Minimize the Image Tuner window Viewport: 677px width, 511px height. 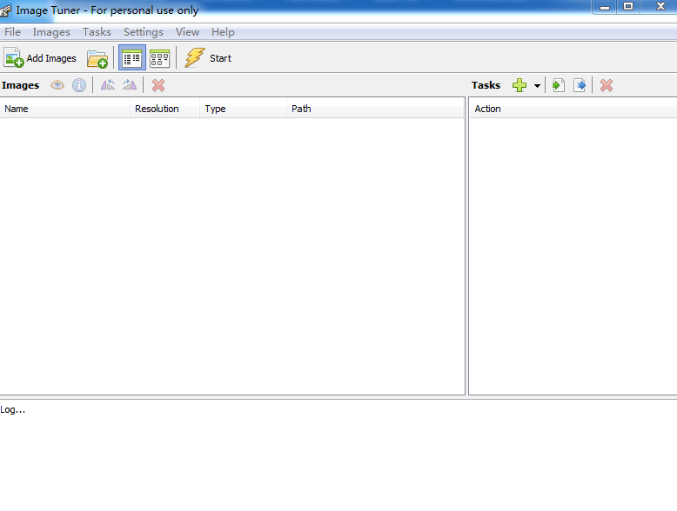click(x=605, y=7)
